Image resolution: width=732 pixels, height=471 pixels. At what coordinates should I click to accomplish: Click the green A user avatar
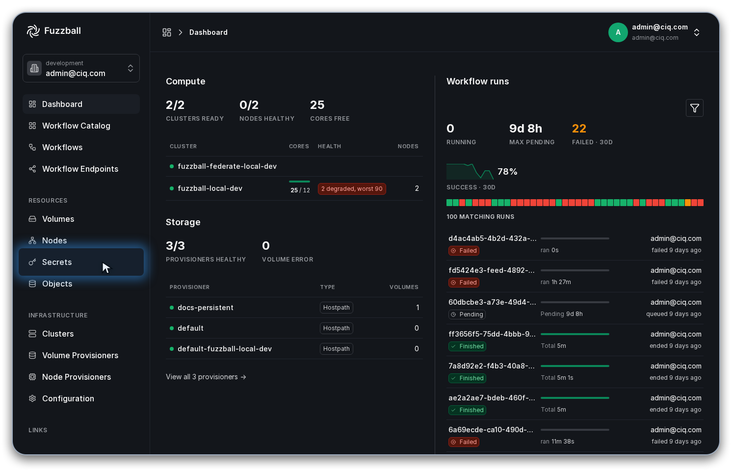[x=618, y=32]
